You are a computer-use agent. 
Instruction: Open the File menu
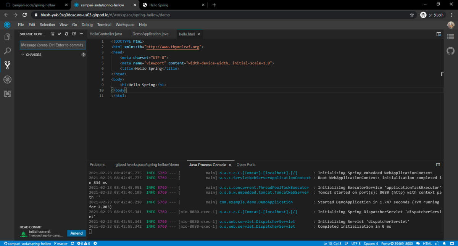tap(21, 25)
